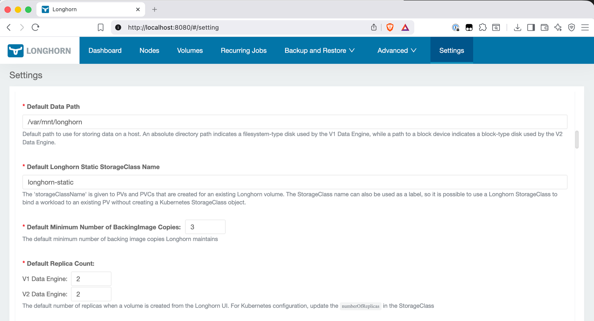The width and height of the screenshot is (594, 321).
Task: Open the Brave VPN shield icon
Action: point(571,27)
